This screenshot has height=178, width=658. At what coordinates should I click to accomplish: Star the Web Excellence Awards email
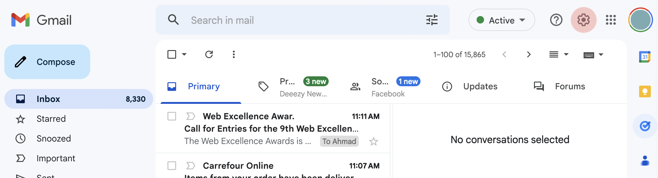coord(373,142)
